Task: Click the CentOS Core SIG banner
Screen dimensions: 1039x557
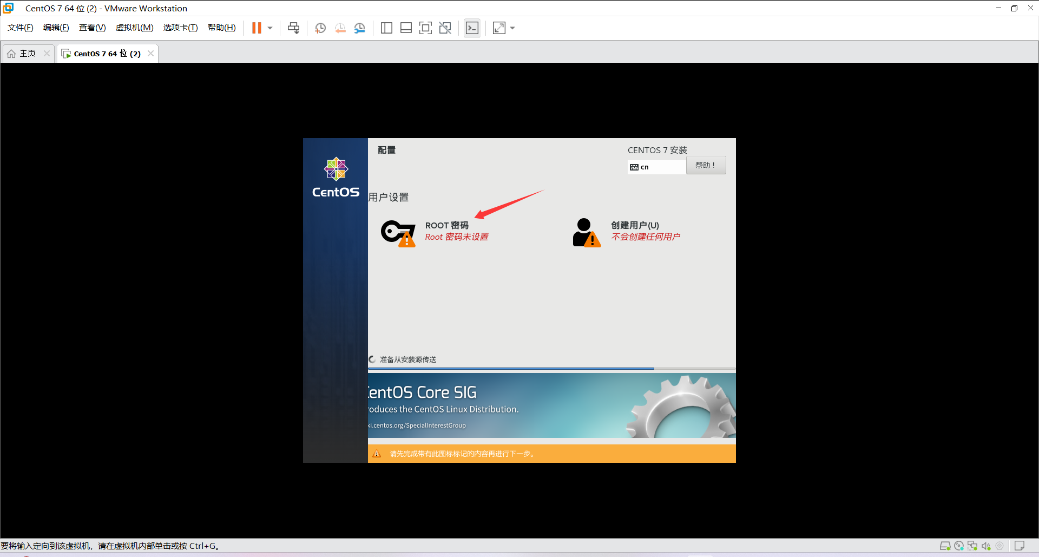Action: (551, 405)
